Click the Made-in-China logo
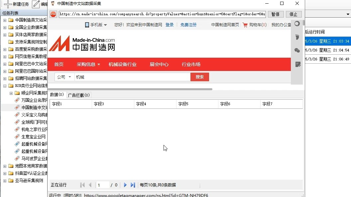The height and width of the screenshot is (197, 351). pos(82,43)
